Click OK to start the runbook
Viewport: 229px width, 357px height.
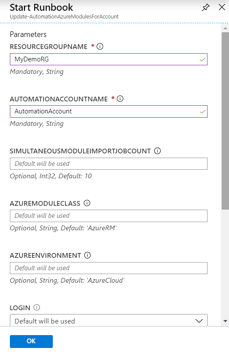31,341
